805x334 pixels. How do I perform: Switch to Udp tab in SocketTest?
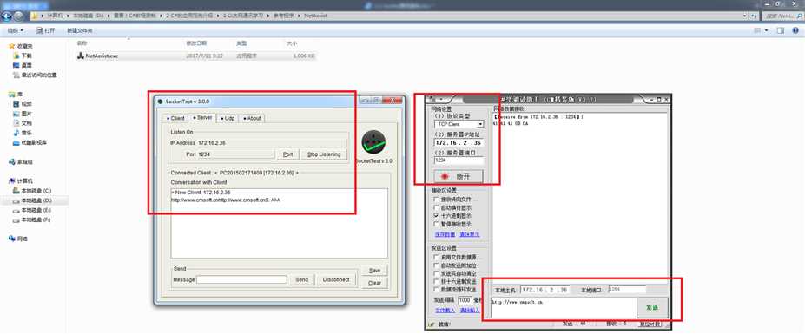pos(228,119)
